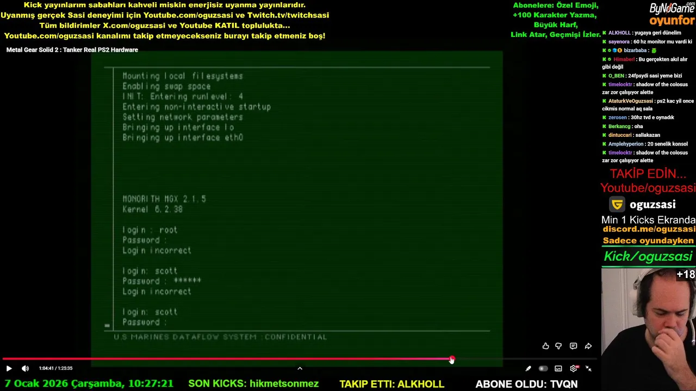The image size is (696, 391).
Task: Click the Youtube/oguzsasi text
Action: (648, 188)
